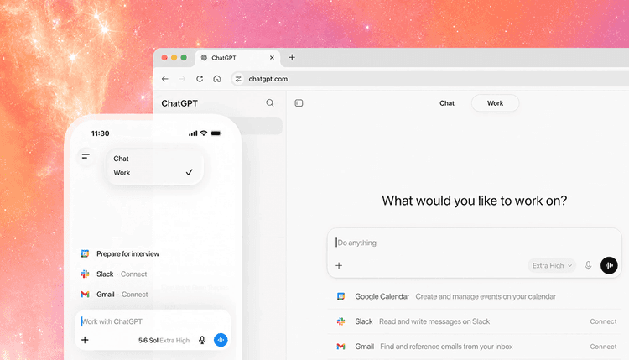
Task: Switch to the Chat mode in desktop
Action: pyautogui.click(x=447, y=103)
